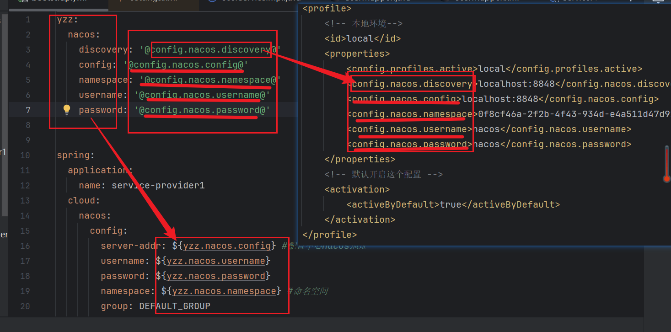Click the closing </profile> tag
The image size is (671, 332).
330,235
